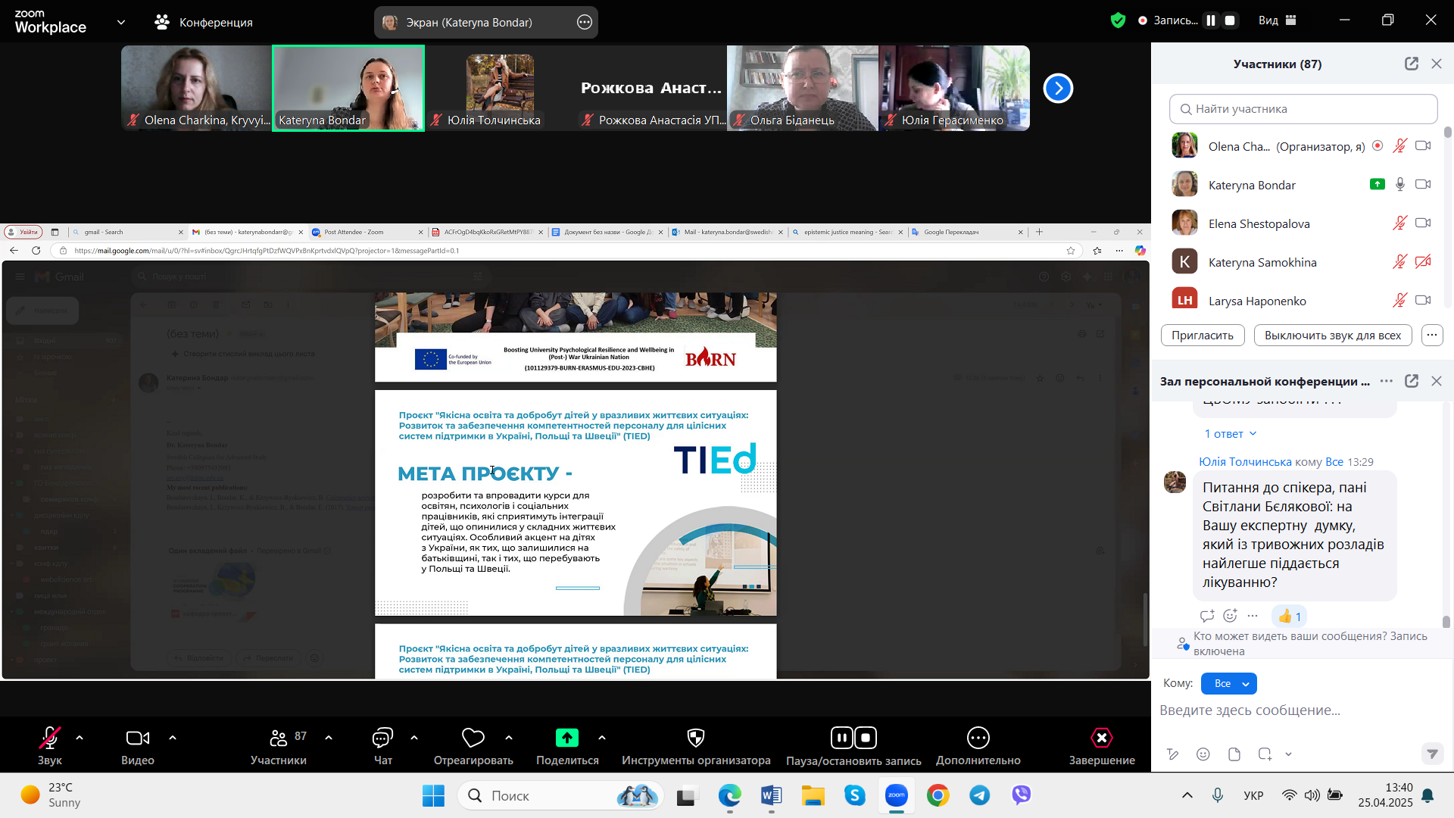The image size is (1454, 818).
Task: Click the Share screen green icon
Action: 566,738
